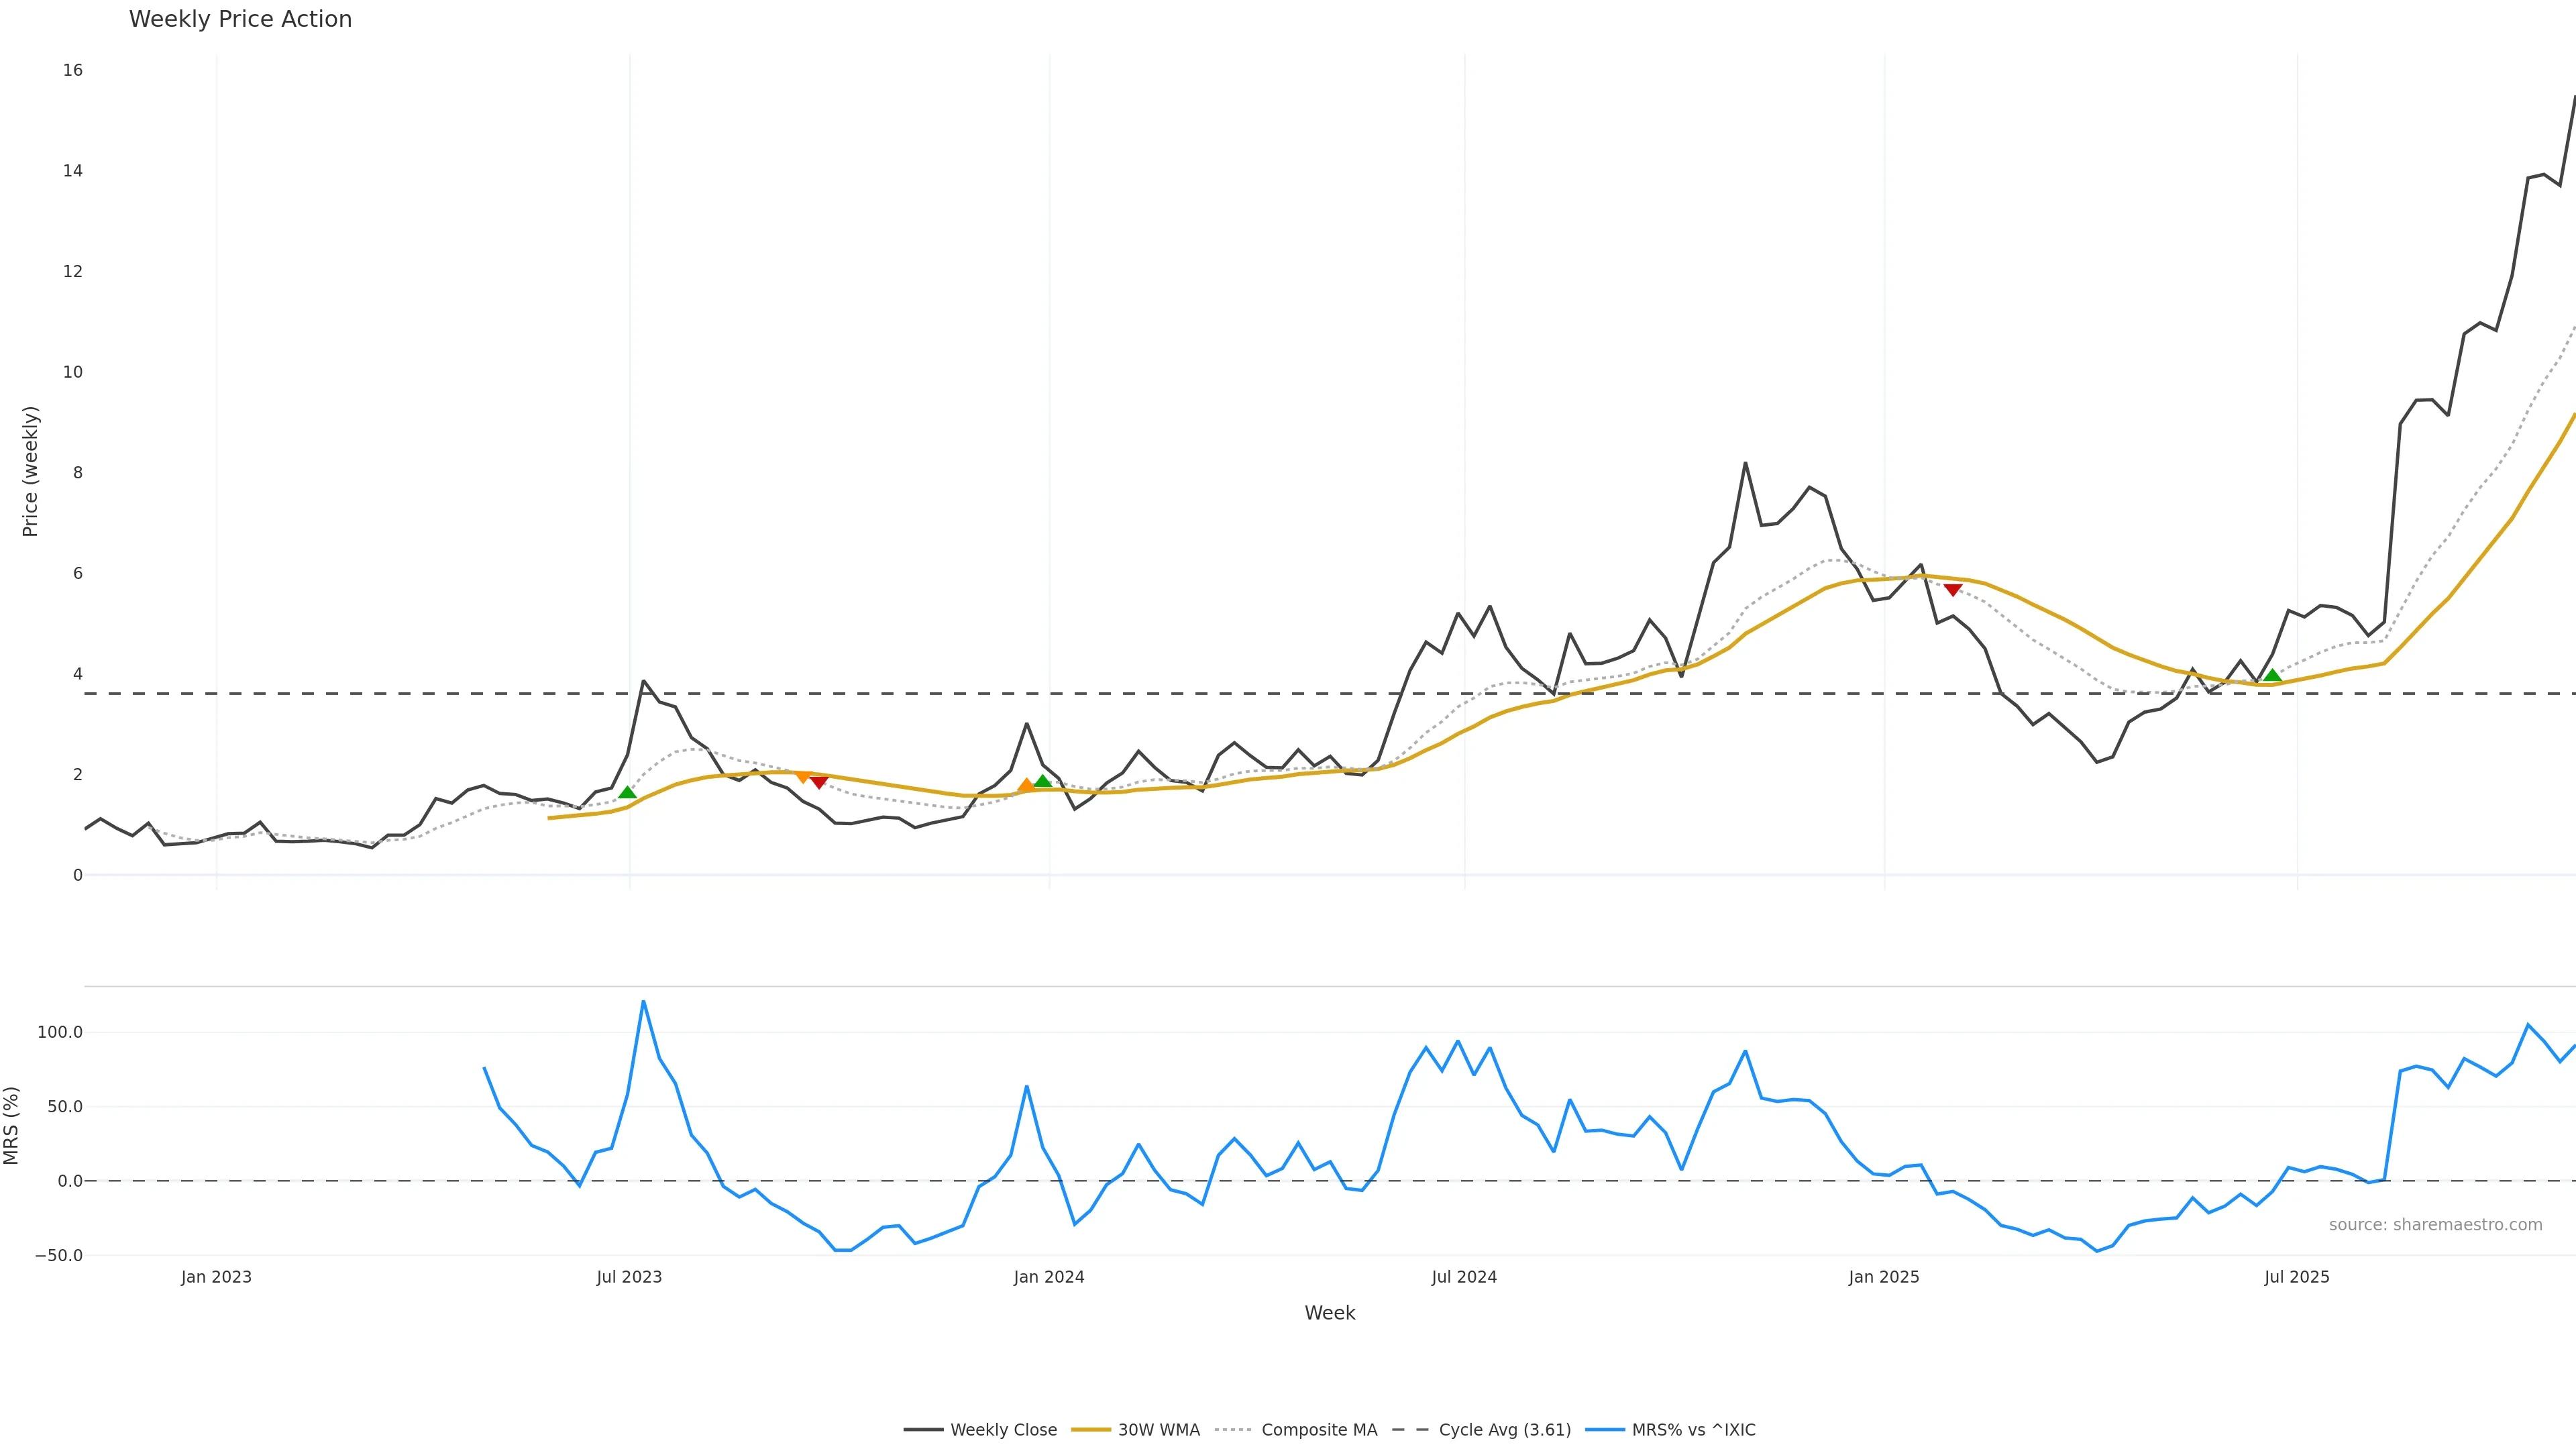Open the sharemaestro.com source link
Image resolution: width=2576 pixels, height=1449 pixels.
pyautogui.click(x=2435, y=1225)
